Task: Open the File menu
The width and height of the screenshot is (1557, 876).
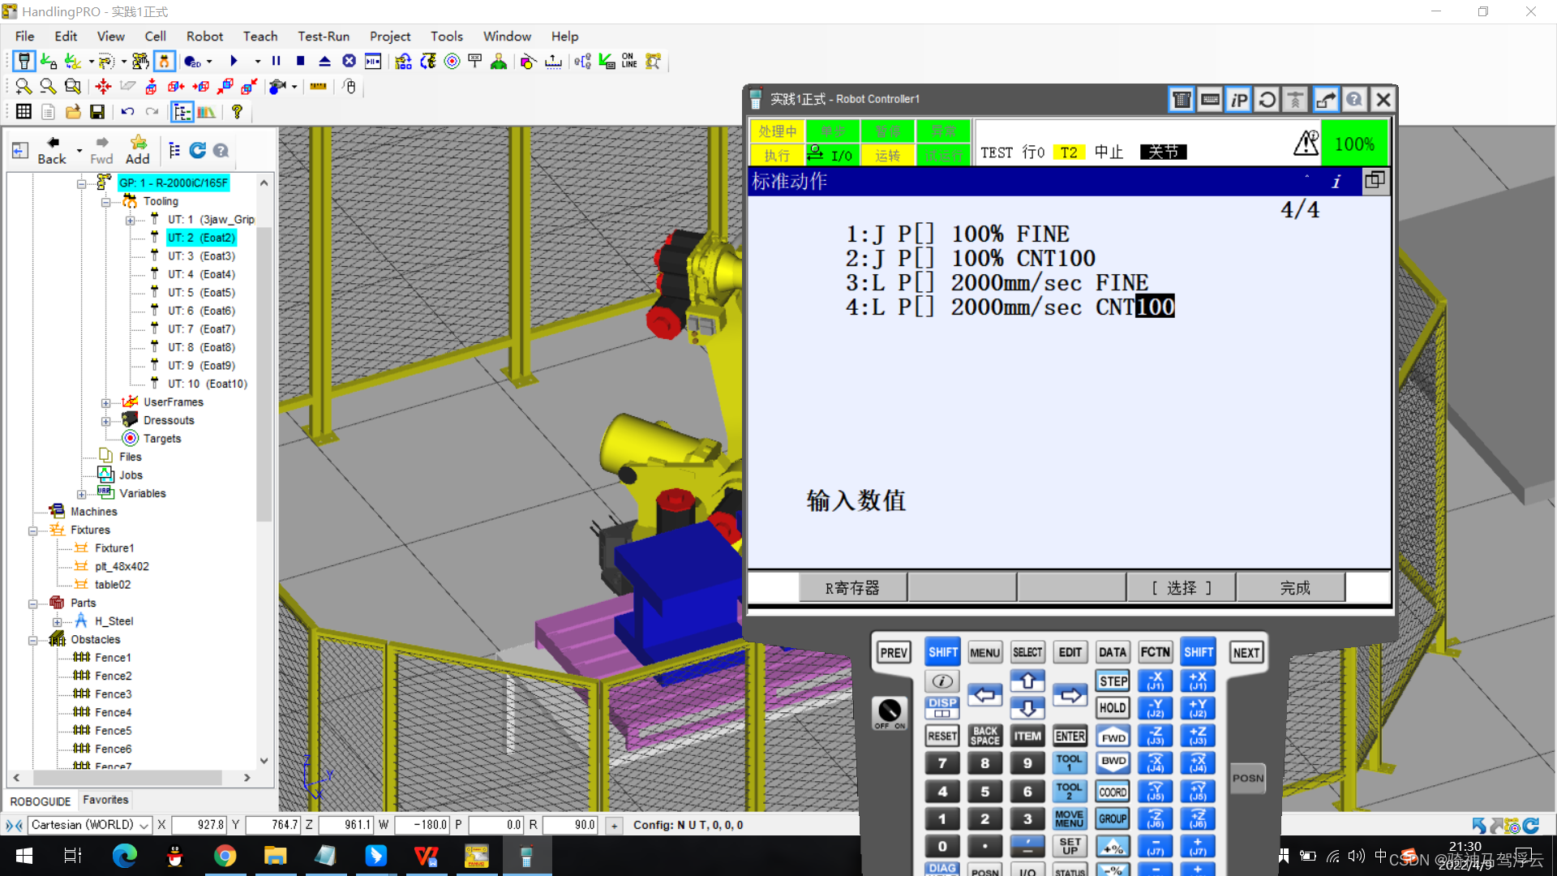Action: tap(24, 36)
